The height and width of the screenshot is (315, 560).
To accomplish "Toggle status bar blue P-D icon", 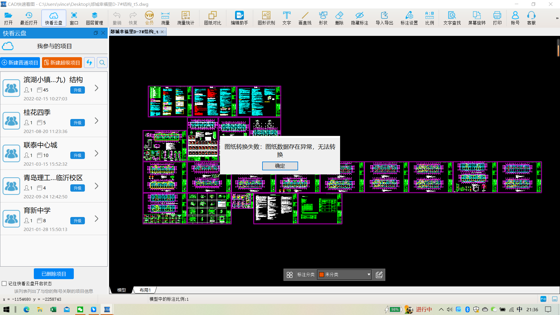I will pos(543,299).
